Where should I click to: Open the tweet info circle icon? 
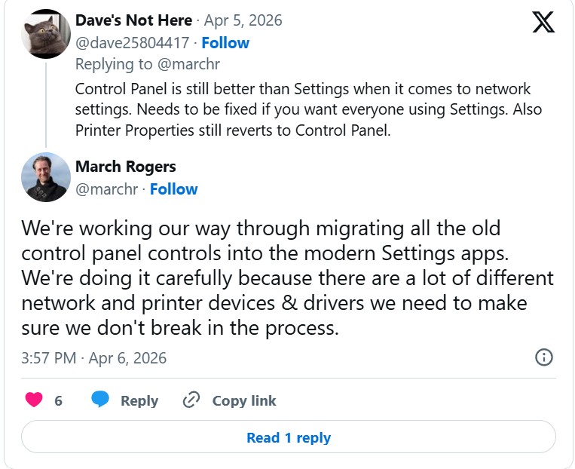click(x=543, y=357)
